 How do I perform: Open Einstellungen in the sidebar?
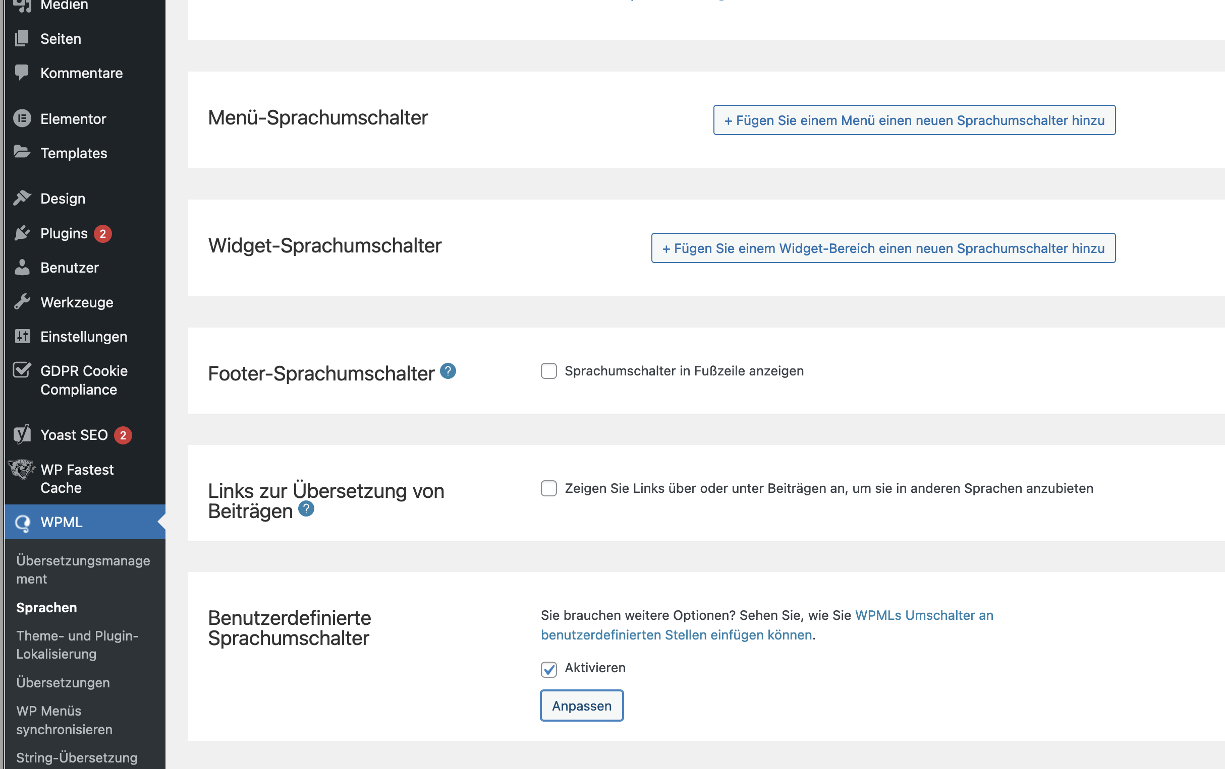point(83,337)
